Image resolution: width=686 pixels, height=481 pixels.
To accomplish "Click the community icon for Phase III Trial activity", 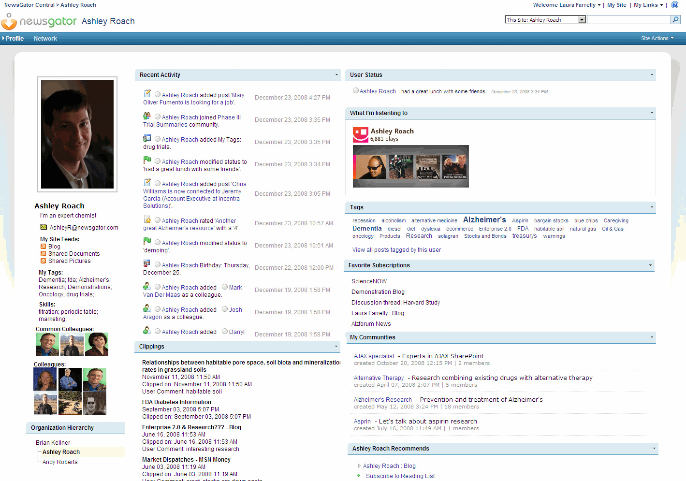I will pyautogui.click(x=147, y=116).
